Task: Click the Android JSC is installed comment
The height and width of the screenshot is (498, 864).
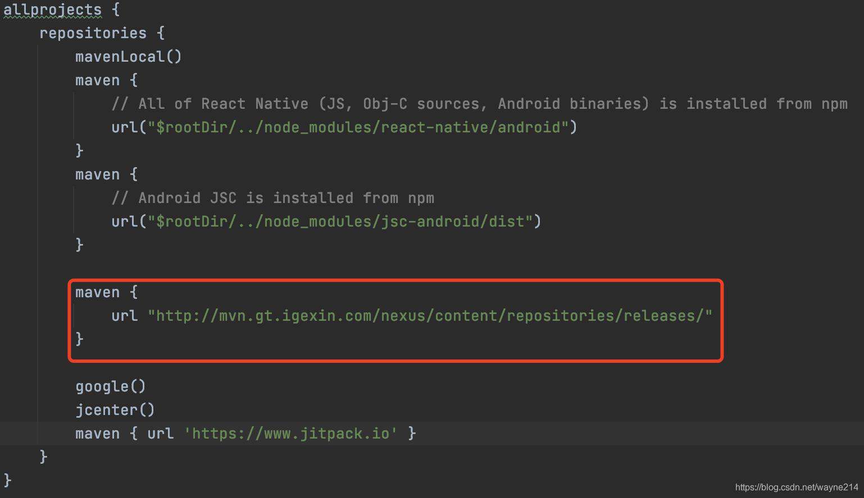Action: [x=272, y=198]
